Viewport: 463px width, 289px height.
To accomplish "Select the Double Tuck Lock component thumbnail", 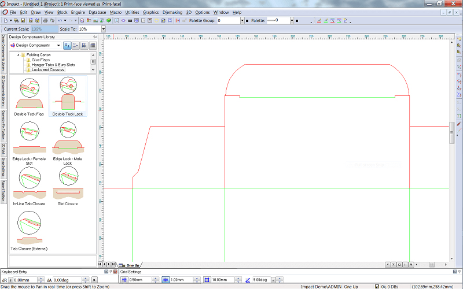I will point(68,97).
